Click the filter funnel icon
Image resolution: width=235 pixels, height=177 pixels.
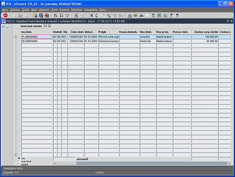[x=68, y=16]
